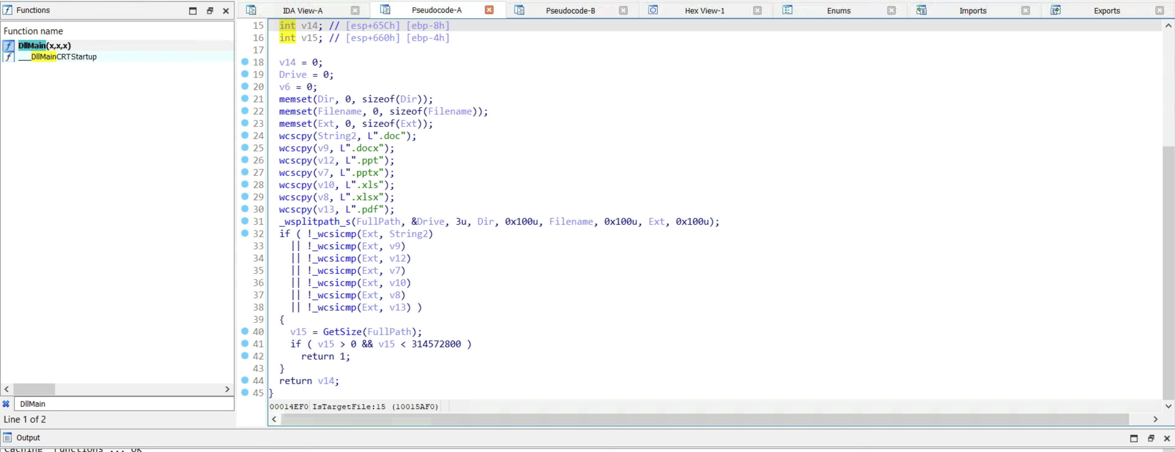Select the Enums panel icon
The width and height of the screenshot is (1175, 452).
click(x=788, y=10)
